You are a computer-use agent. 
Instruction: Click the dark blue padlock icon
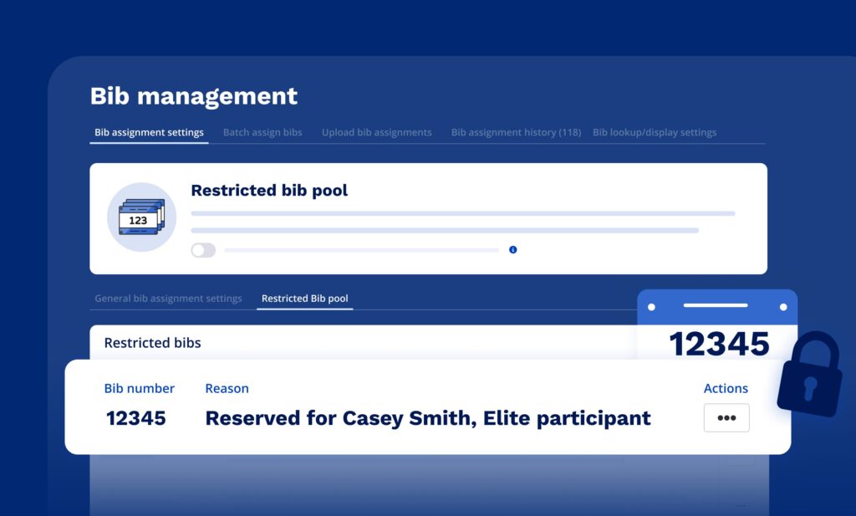click(809, 374)
